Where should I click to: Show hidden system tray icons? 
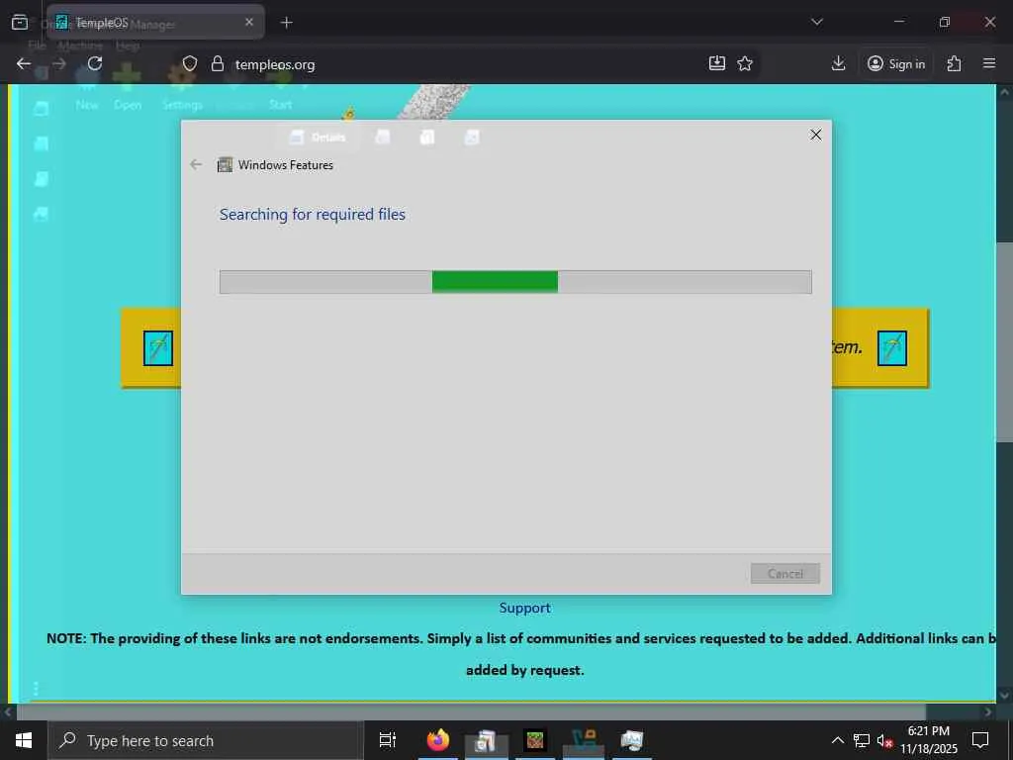(x=837, y=740)
